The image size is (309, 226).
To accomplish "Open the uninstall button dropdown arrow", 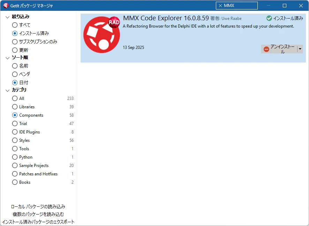I will (300, 49).
